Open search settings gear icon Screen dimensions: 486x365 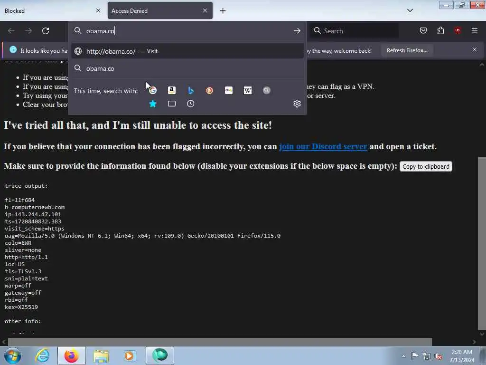click(297, 103)
